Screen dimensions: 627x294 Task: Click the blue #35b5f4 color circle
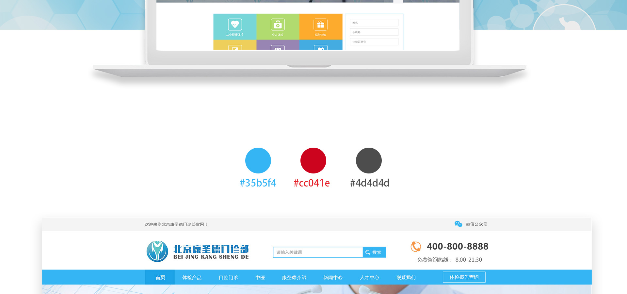point(258,160)
